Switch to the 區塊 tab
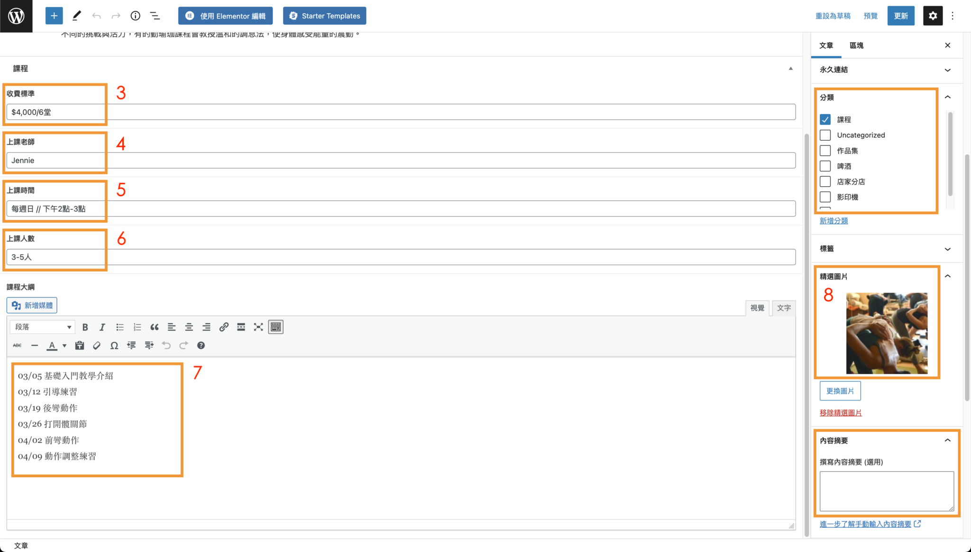971x552 pixels. pos(856,45)
